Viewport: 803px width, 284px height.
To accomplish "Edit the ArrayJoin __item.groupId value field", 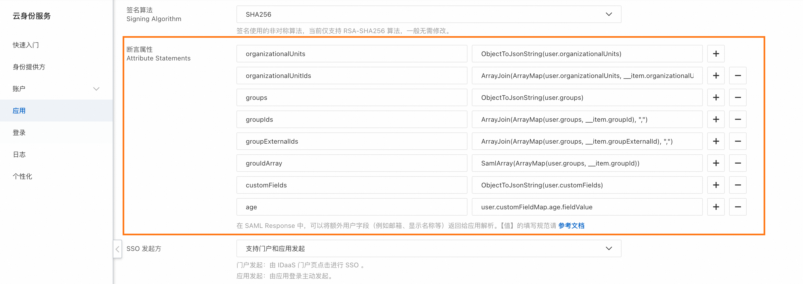I will (587, 119).
